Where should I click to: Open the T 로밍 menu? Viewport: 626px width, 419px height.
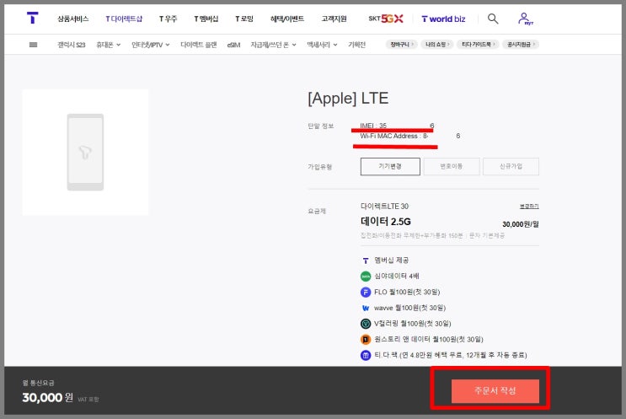pos(244,19)
